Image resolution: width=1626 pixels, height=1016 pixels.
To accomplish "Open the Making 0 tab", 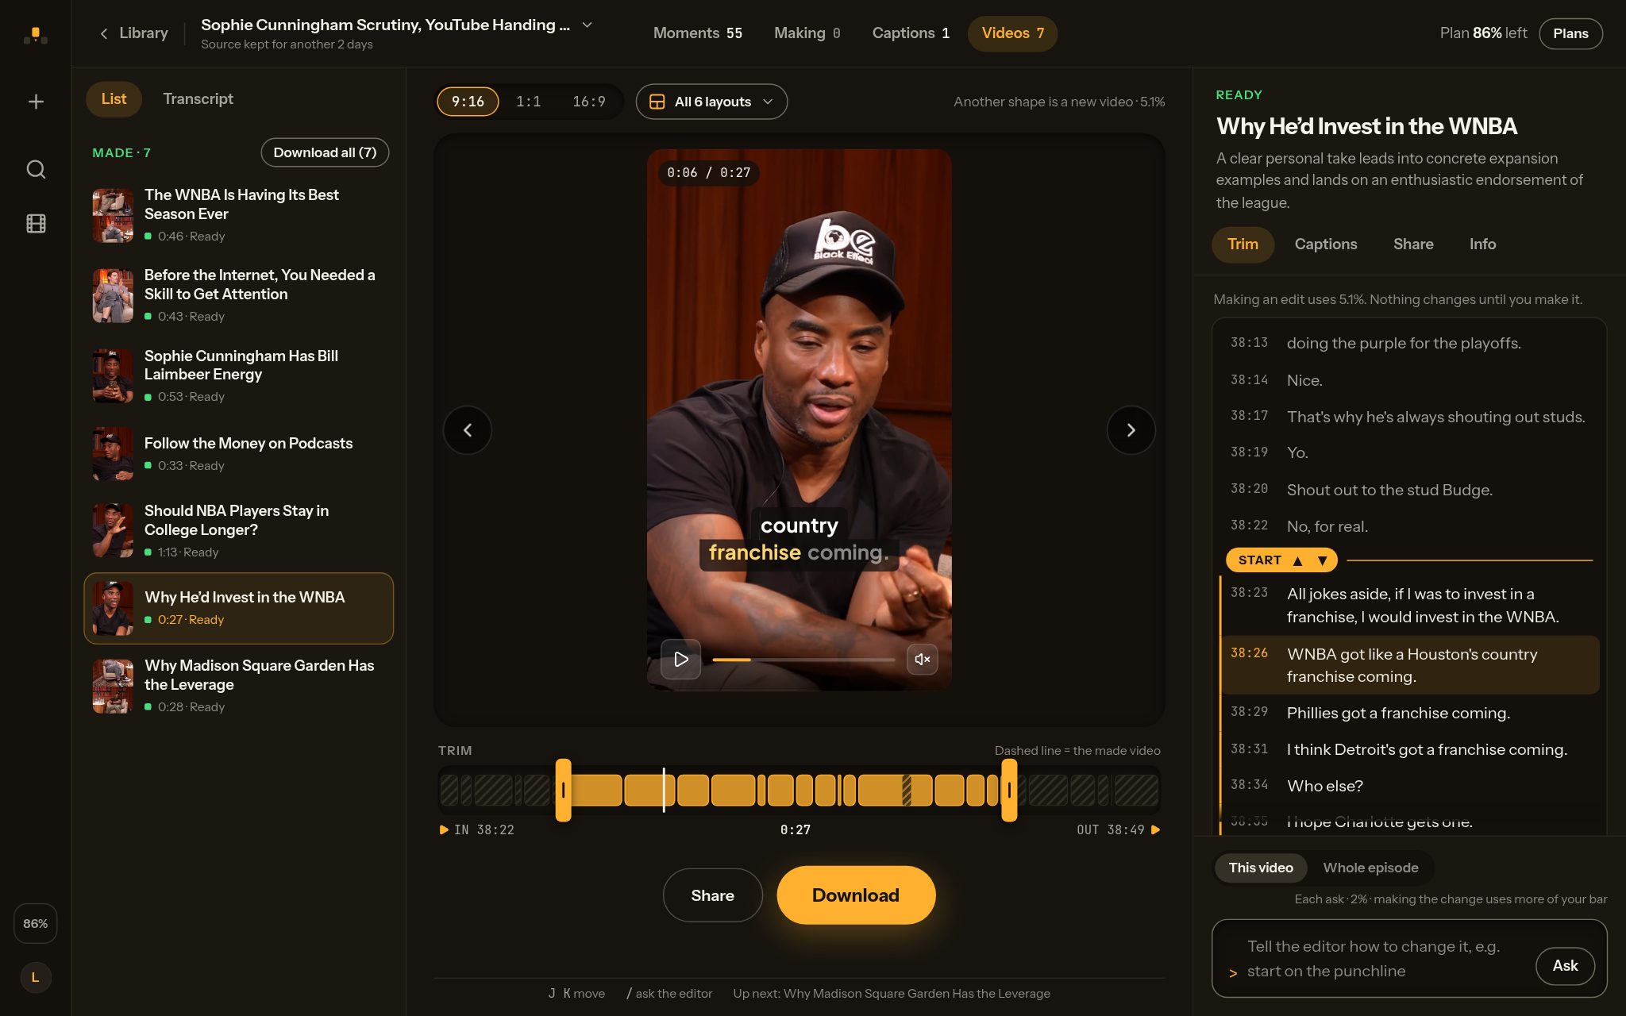I will pyautogui.click(x=807, y=33).
